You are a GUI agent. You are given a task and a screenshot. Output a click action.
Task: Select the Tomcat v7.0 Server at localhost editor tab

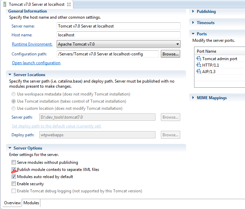pos(37,4)
